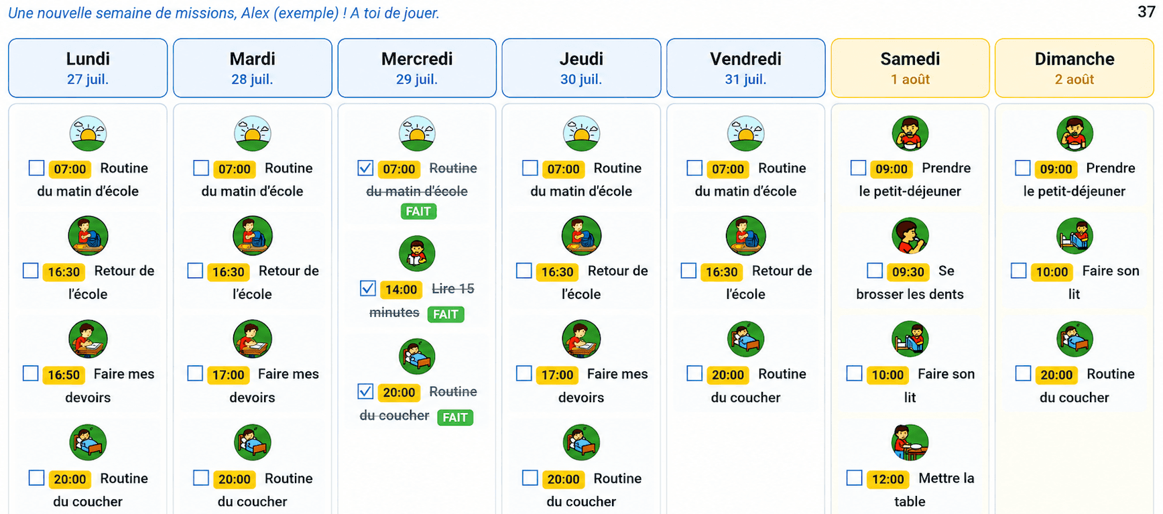
Task: Click the reading boy icon on Mercredi
Action: click(x=417, y=253)
